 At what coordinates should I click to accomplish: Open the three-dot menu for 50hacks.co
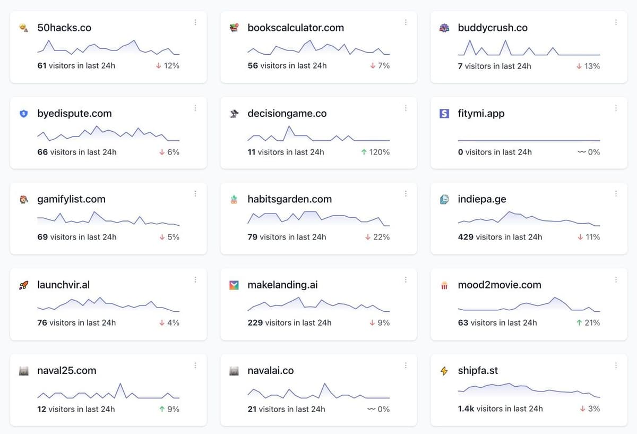(195, 22)
